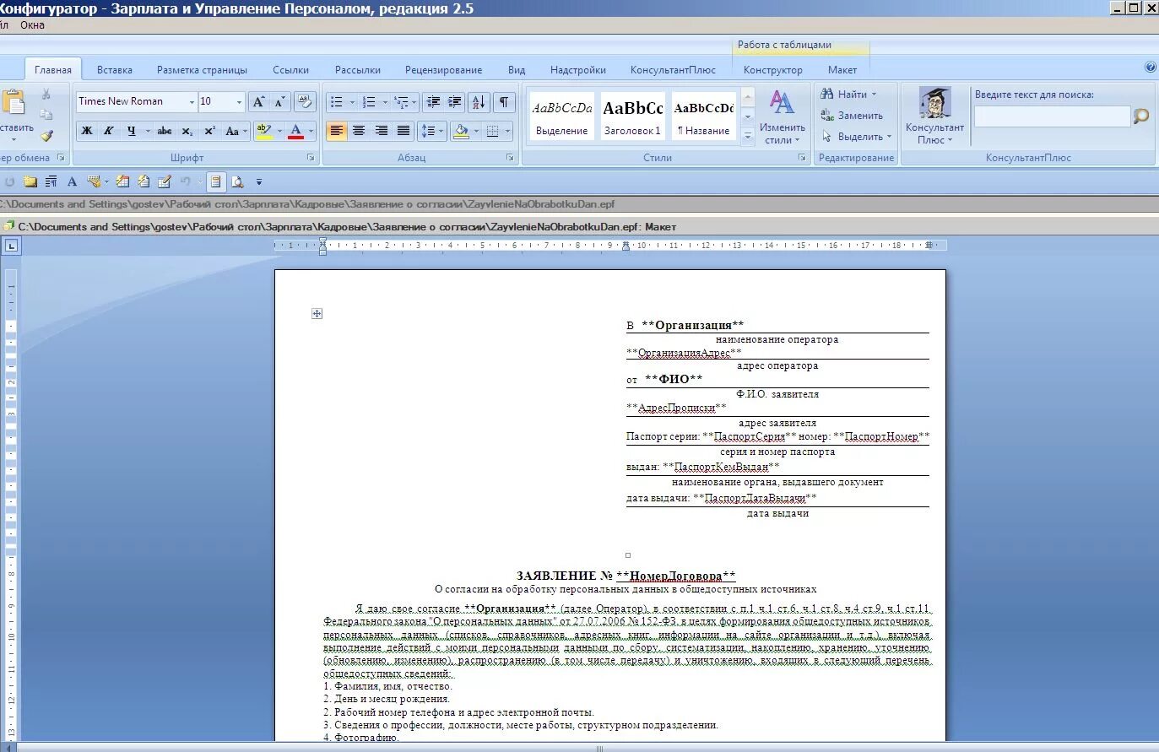The image size is (1159, 752).
Task: Apply the shading fill color
Action: 461,131
